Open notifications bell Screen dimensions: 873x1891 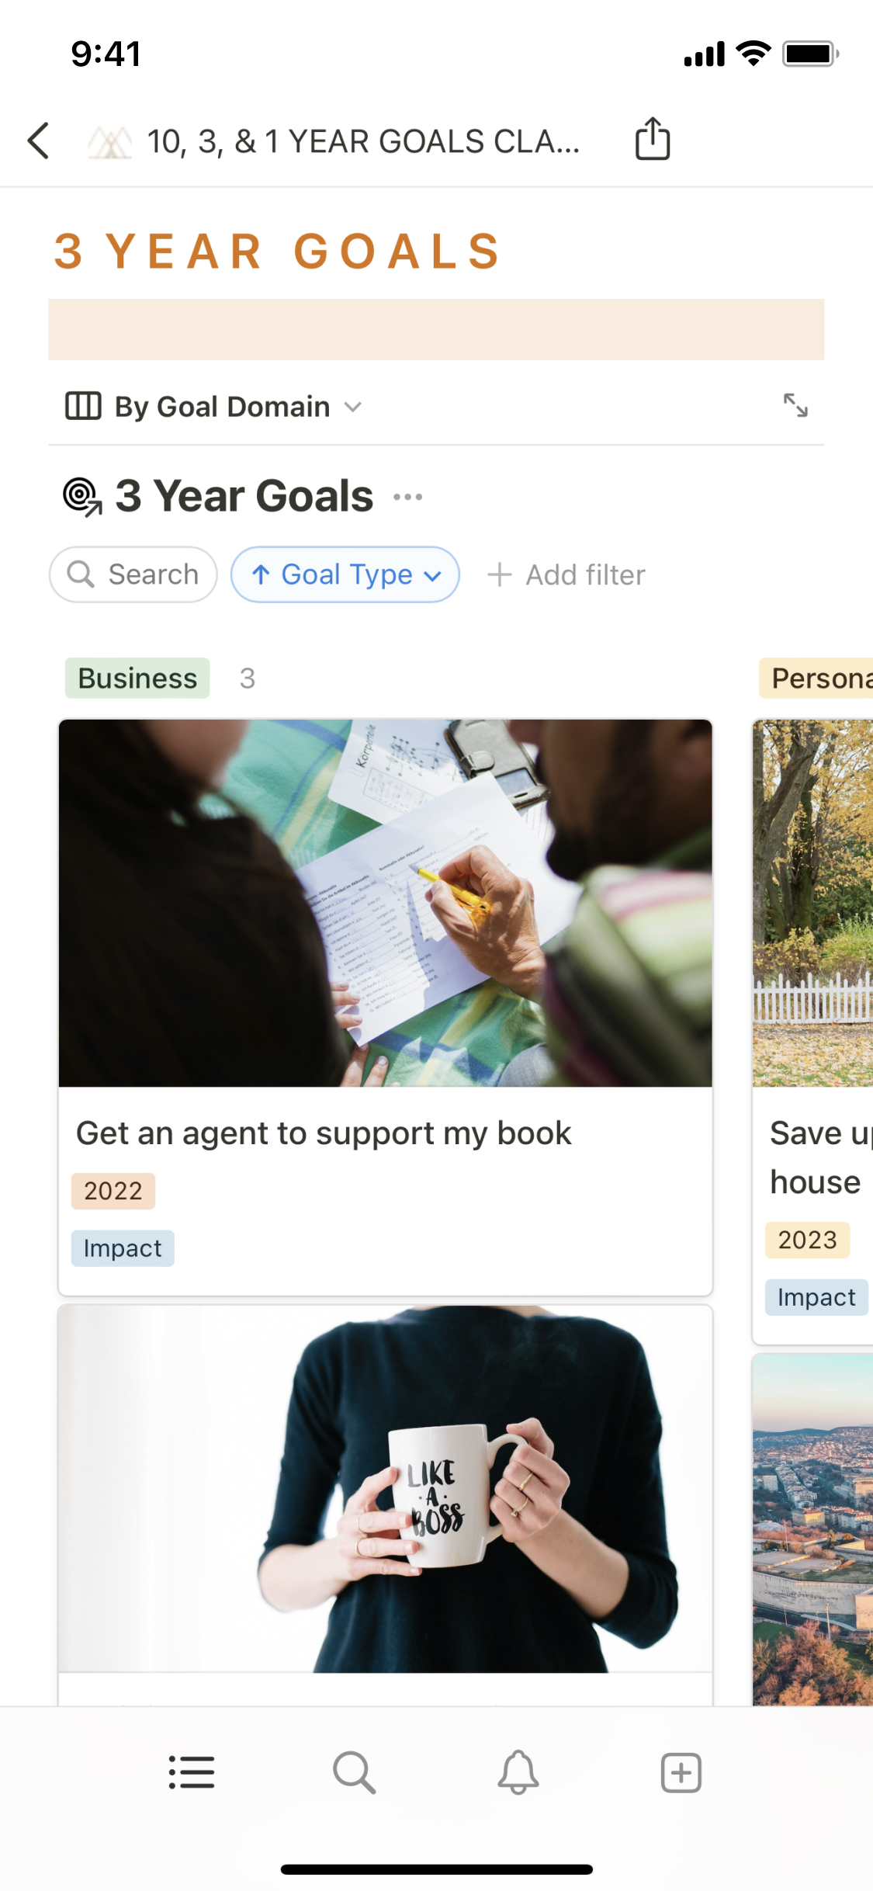click(x=518, y=1772)
